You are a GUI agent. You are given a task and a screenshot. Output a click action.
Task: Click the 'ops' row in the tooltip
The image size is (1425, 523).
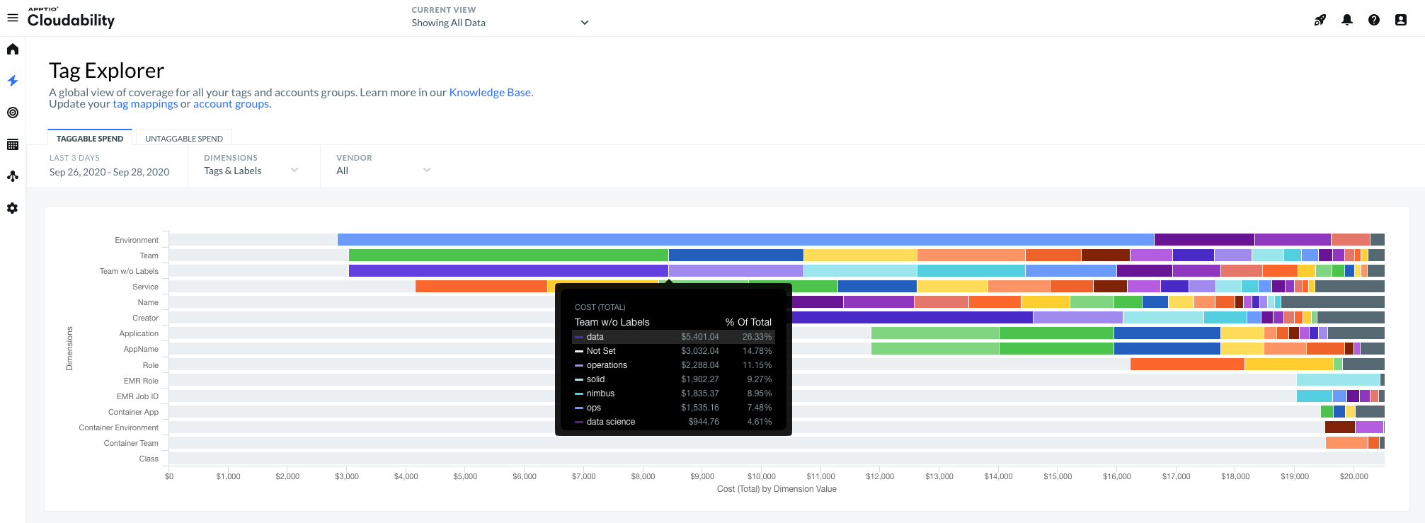point(673,408)
